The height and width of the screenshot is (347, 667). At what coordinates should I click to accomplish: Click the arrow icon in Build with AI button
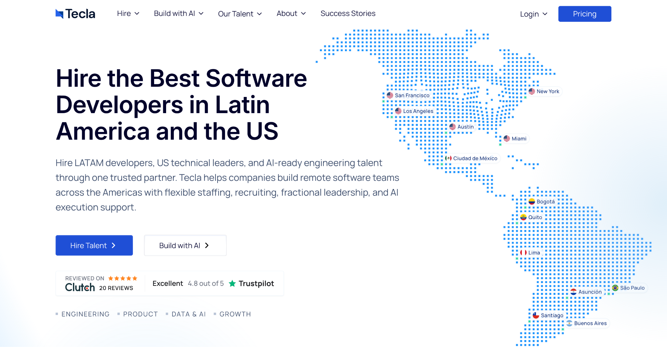(207, 246)
